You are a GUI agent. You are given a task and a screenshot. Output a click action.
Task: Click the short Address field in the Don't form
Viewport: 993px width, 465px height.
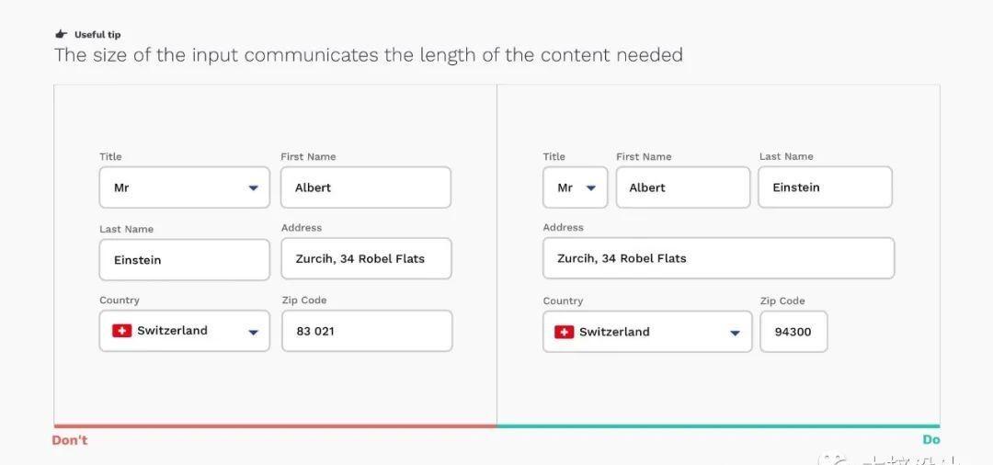[x=366, y=258]
